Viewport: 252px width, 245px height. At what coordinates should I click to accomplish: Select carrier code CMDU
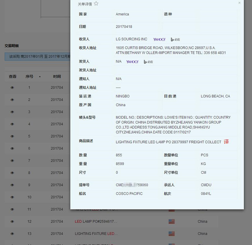point(206,185)
